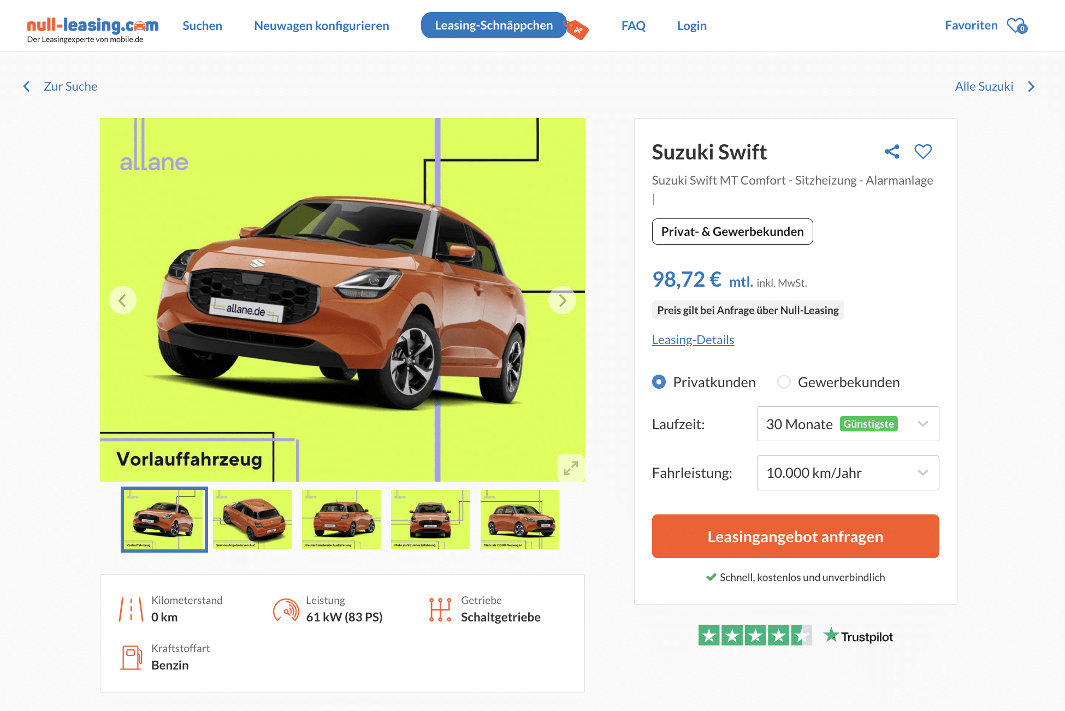Click the forward chevron beside Alle Suzuki
Image resolution: width=1065 pixels, height=711 pixels.
point(1031,86)
